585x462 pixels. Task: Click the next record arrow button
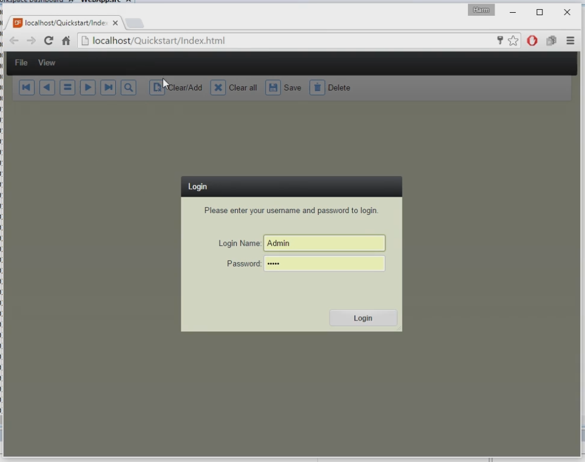88,87
